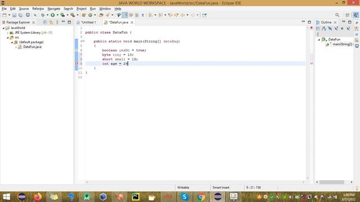
Task: Open the Navigate menu
Action: tap(54, 9)
